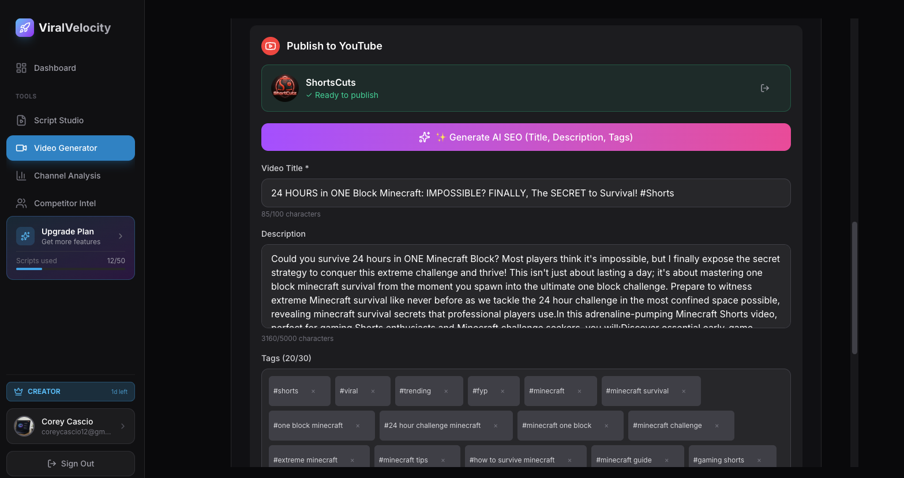Click the sparkle icon on Upgrade Plan card
This screenshot has width=904, height=478.
tap(25, 236)
